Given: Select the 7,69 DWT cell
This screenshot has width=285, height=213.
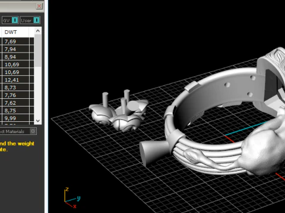Looking at the screenshot, I should pyautogui.click(x=15, y=41).
